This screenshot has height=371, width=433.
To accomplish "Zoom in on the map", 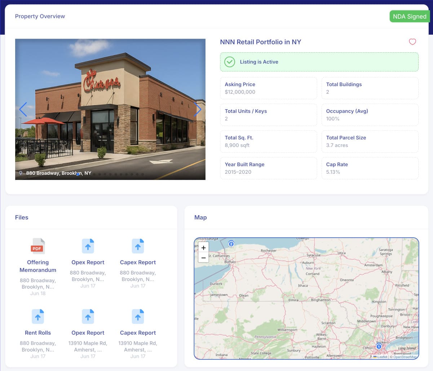I will click(203, 248).
